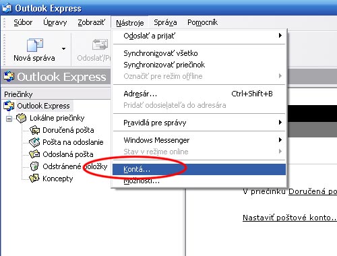Screen dimensions: 337x256
Task: Click the Odstránené položky trash icon
Action: (x=34, y=166)
